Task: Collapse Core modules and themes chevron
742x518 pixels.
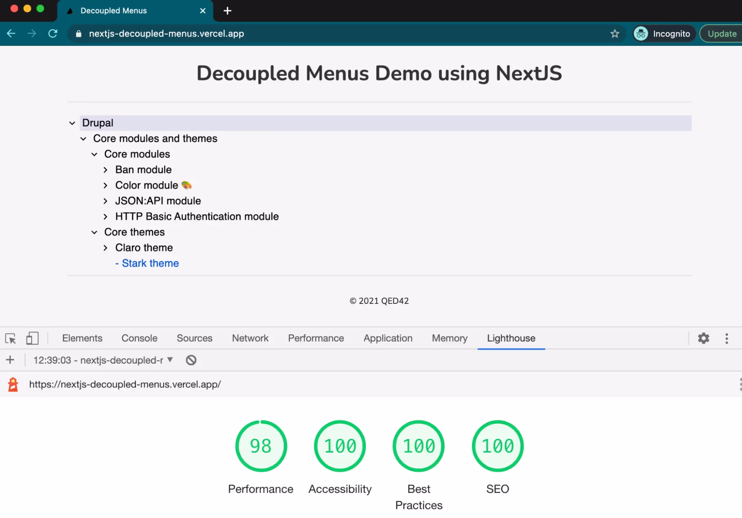Action: pos(83,139)
